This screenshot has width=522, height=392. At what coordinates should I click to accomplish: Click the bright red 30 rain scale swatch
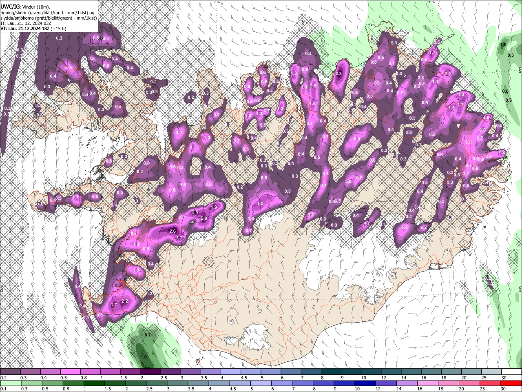point(511,383)
